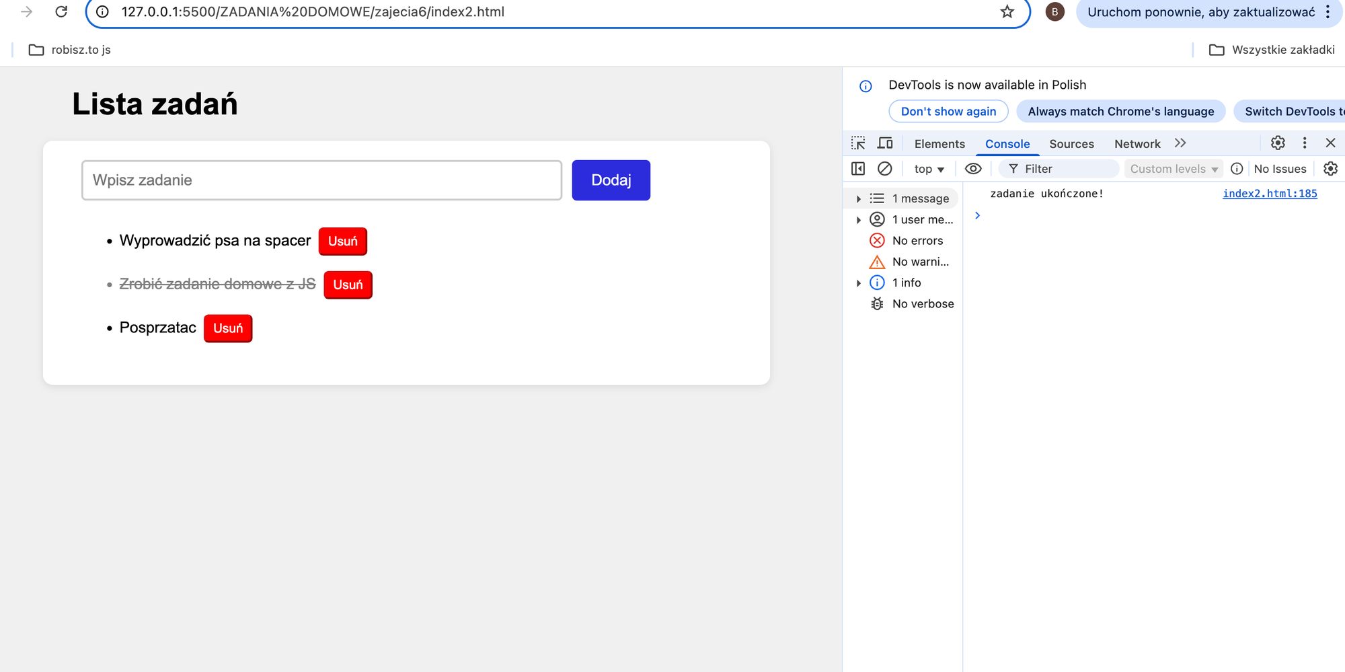
Task: Click the blue Dodaj button
Action: [611, 180]
